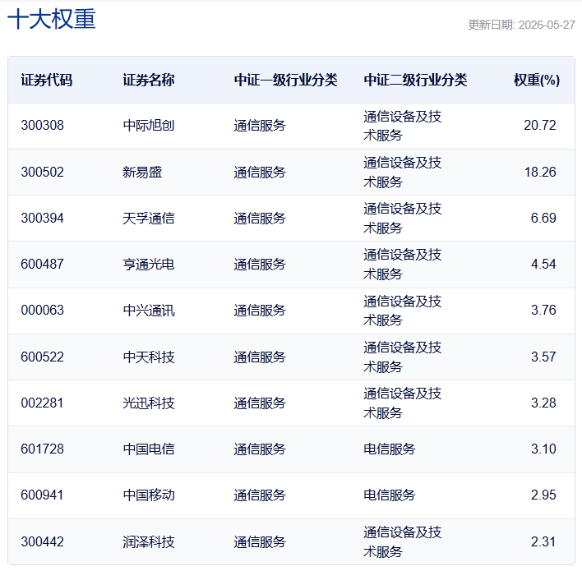
Task: Click 通信服务 in the 天孚通信 row
Action: [260, 219]
